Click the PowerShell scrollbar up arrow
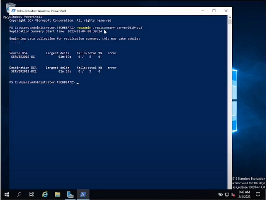266x200 pixels. point(230,17)
